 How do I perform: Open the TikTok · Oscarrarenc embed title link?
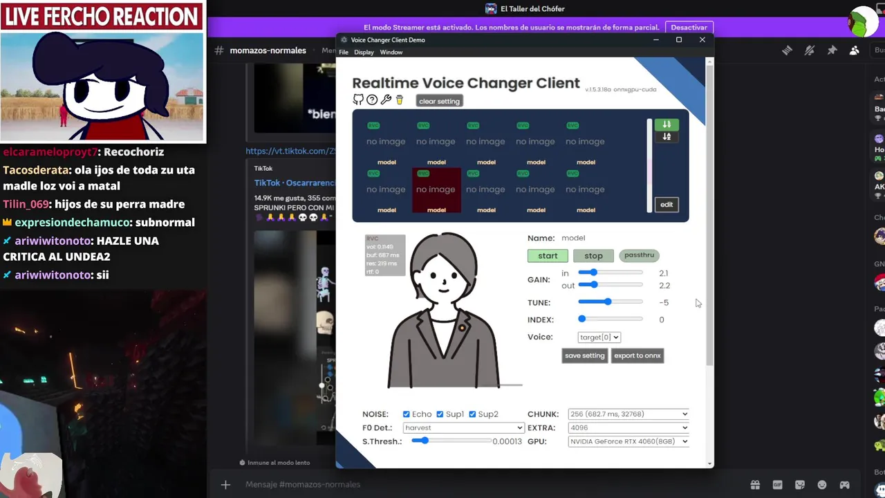tap(295, 183)
